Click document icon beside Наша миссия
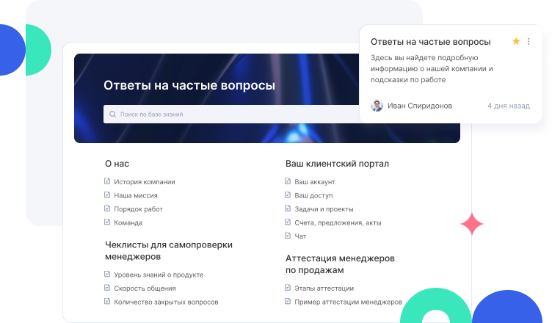 click(107, 195)
